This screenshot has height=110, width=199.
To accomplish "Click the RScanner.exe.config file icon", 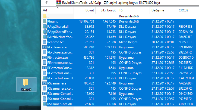I will pyautogui.click(x=45, y=88).
